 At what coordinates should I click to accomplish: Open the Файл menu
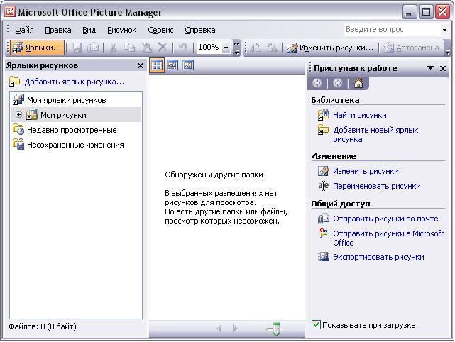[24, 30]
